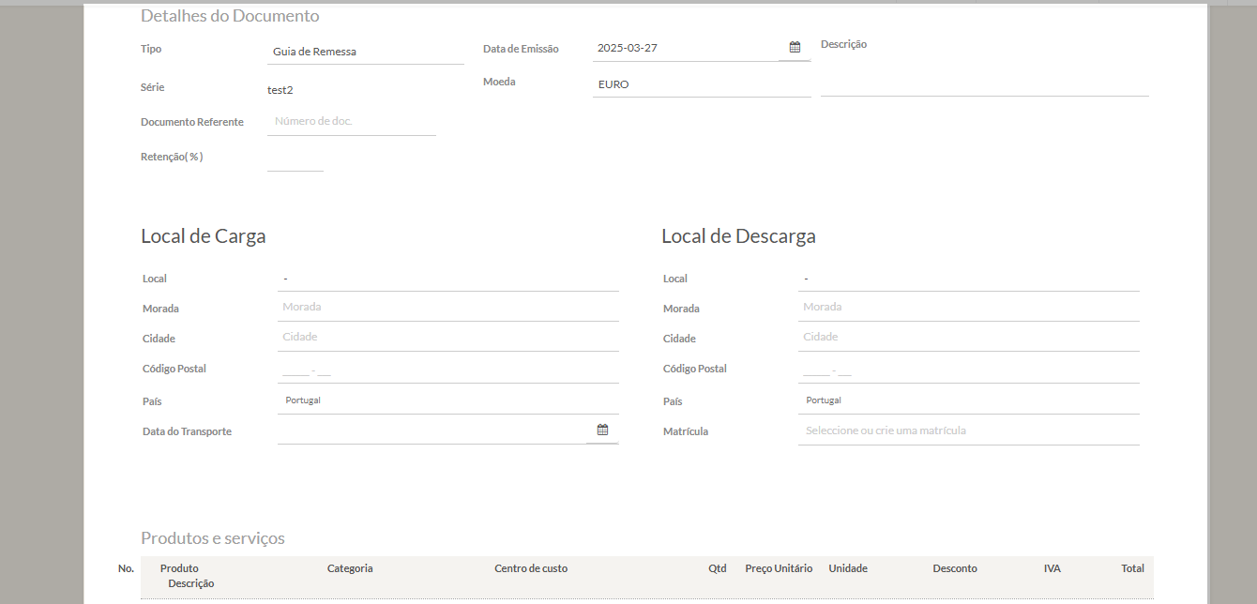1257x604 pixels.
Task: Click the Data de Emissão label
Action: tap(521, 49)
